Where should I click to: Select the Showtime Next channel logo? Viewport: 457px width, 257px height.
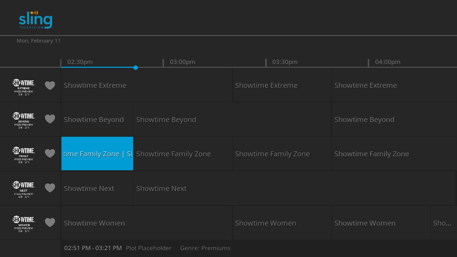24,188
